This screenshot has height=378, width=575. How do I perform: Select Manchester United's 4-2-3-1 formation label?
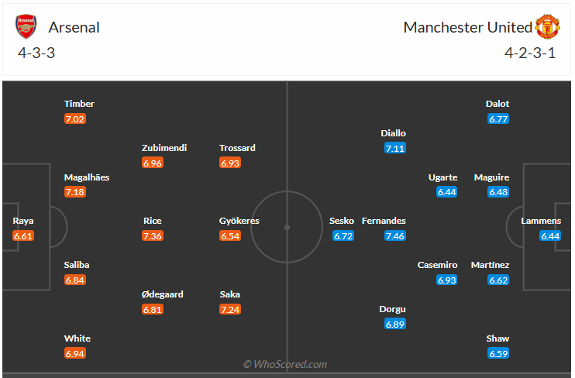click(530, 53)
